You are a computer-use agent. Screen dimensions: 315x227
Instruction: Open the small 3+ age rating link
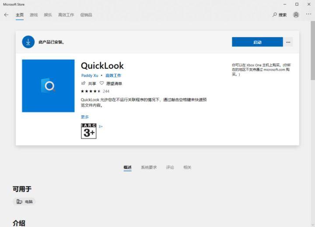[101, 127]
